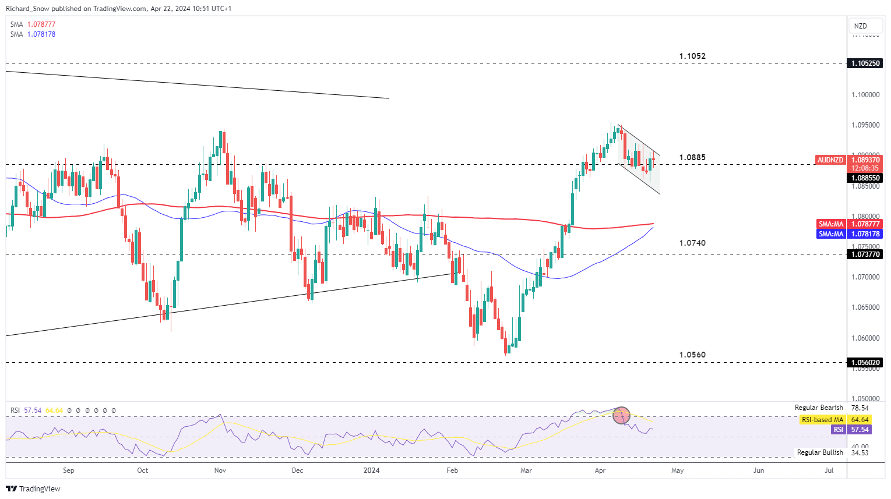Click the Jun label on time axis
The image size is (891, 499).
pos(758,470)
